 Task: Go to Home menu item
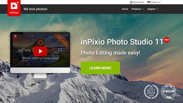coord(125,9)
